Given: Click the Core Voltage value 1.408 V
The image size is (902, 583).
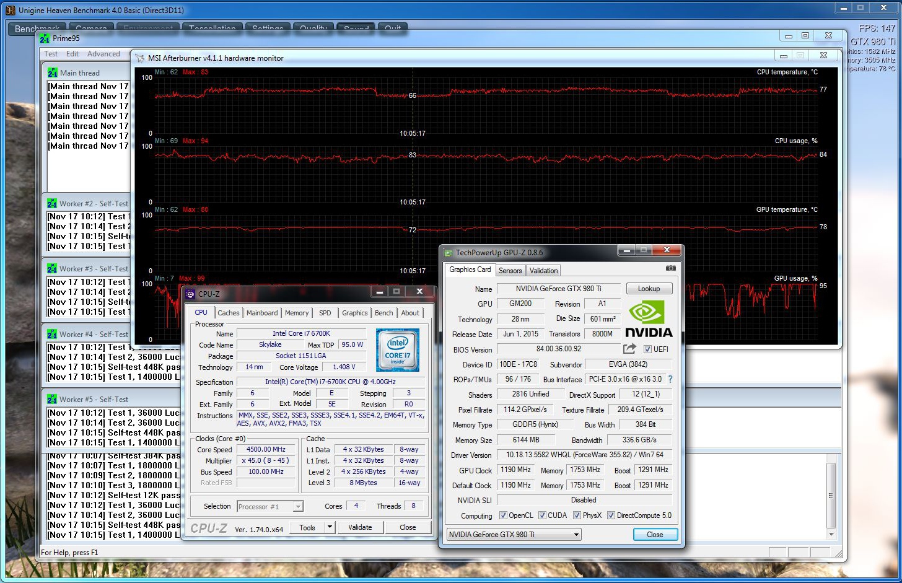Looking at the screenshot, I should (344, 367).
